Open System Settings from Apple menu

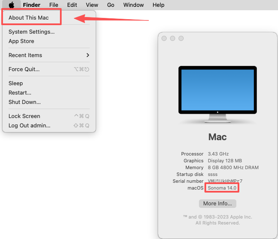tap(31, 32)
